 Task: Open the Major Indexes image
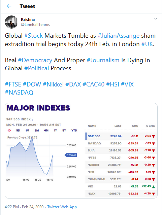(81, 151)
